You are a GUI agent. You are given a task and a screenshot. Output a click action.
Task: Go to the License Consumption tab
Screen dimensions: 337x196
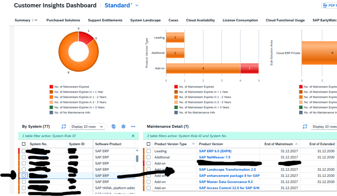tap(240, 20)
